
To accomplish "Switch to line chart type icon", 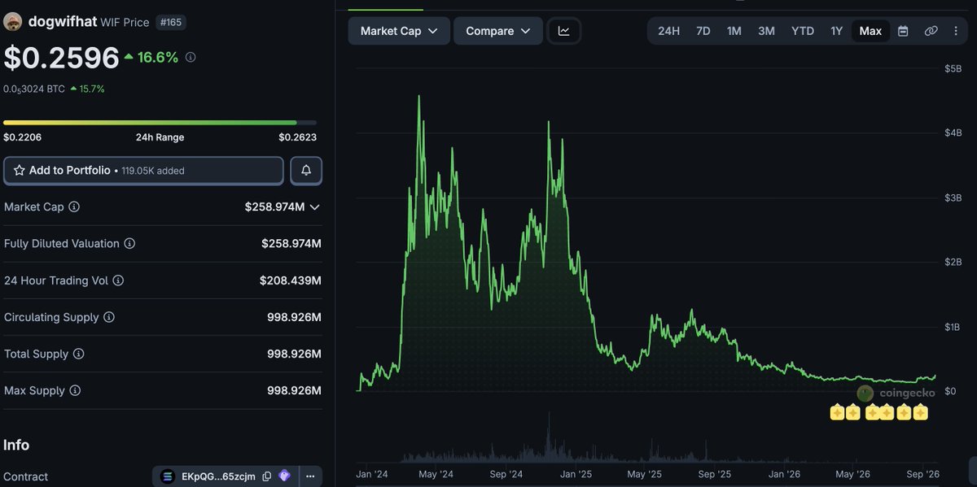I will tap(564, 31).
